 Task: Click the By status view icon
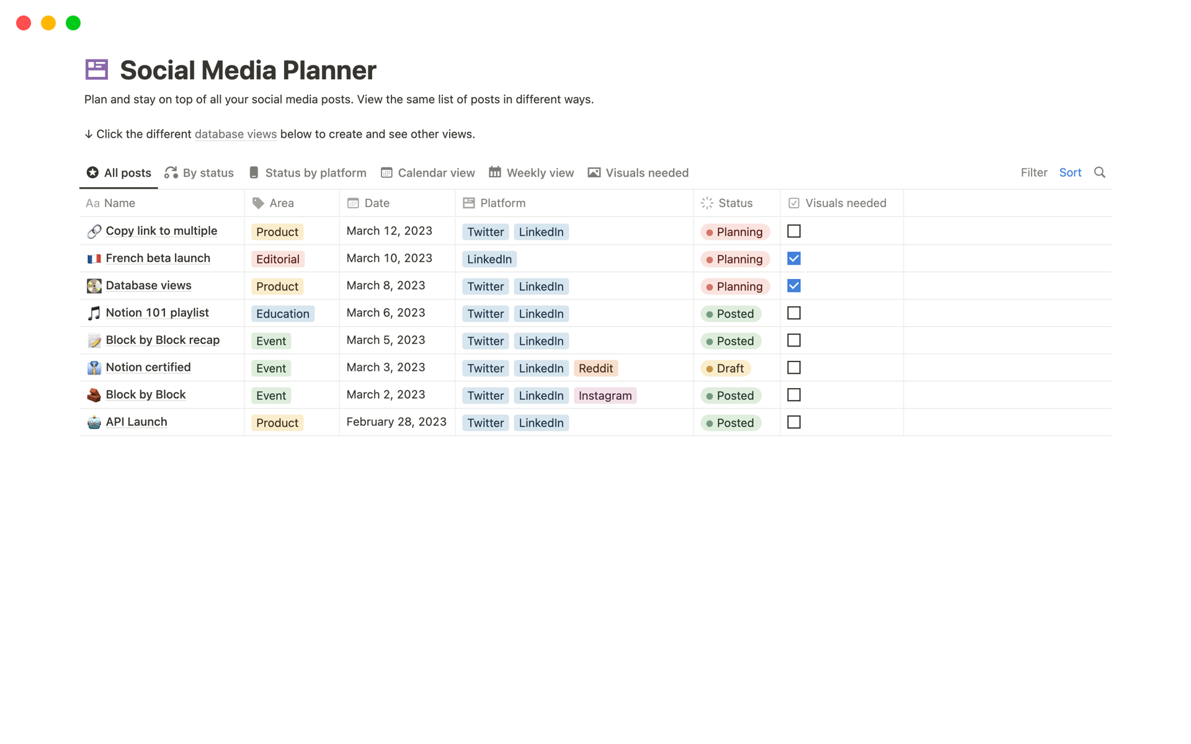pyautogui.click(x=170, y=172)
